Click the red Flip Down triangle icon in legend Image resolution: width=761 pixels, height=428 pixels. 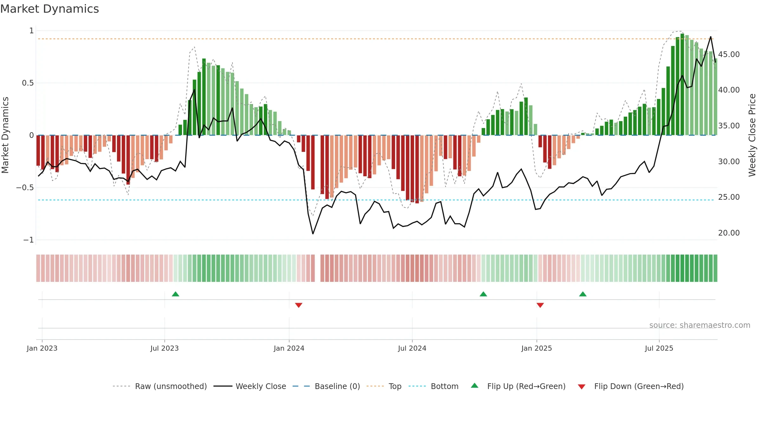[x=582, y=387]
